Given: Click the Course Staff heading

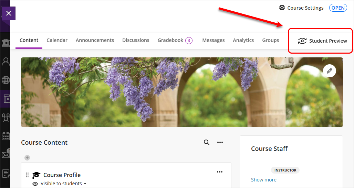Looking at the screenshot, I should coord(269,148).
